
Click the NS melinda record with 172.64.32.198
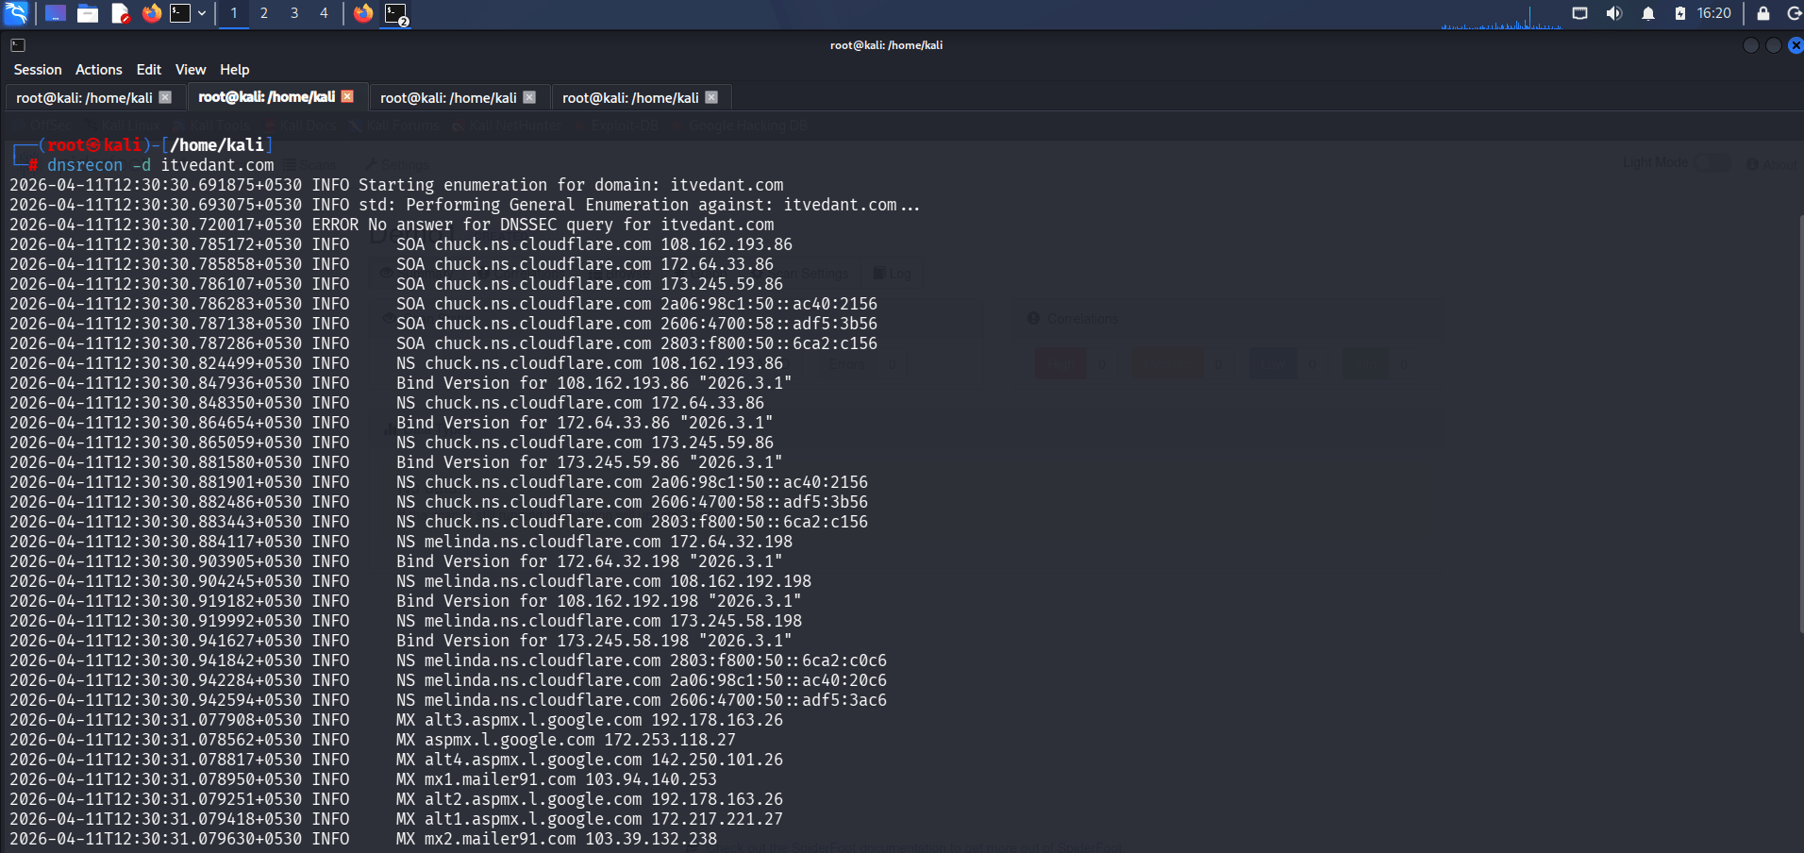coord(401,542)
